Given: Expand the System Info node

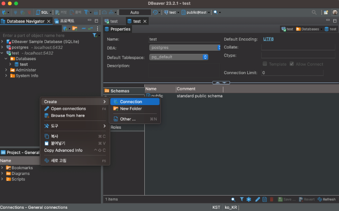Looking at the screenshot, I should (6, 75).
